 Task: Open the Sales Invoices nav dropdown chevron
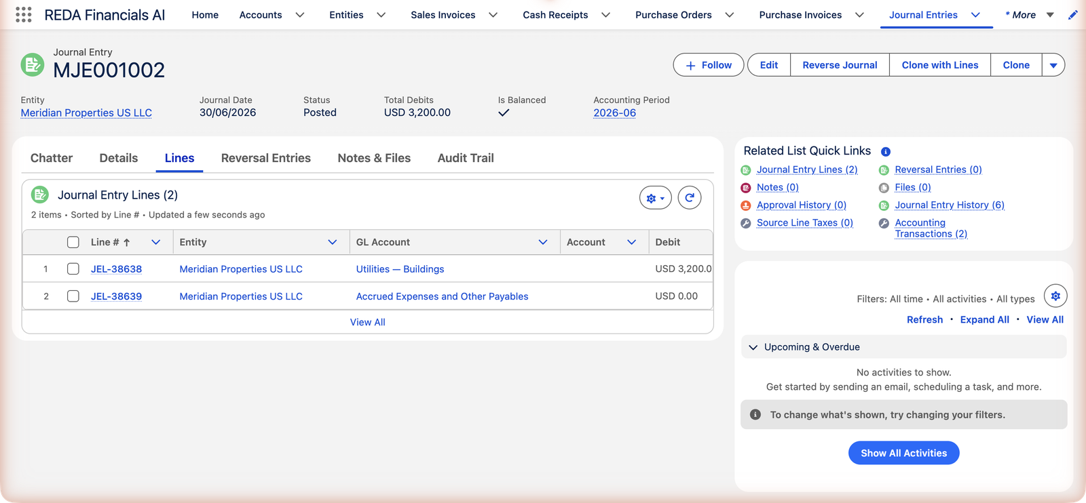tap(493, 15)
